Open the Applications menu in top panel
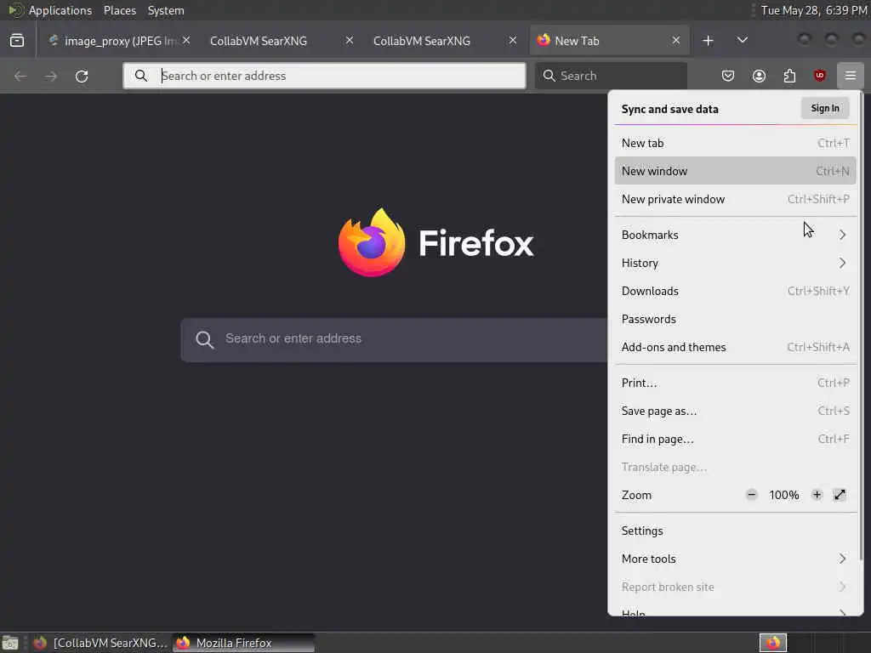 [x=60, y=10]
